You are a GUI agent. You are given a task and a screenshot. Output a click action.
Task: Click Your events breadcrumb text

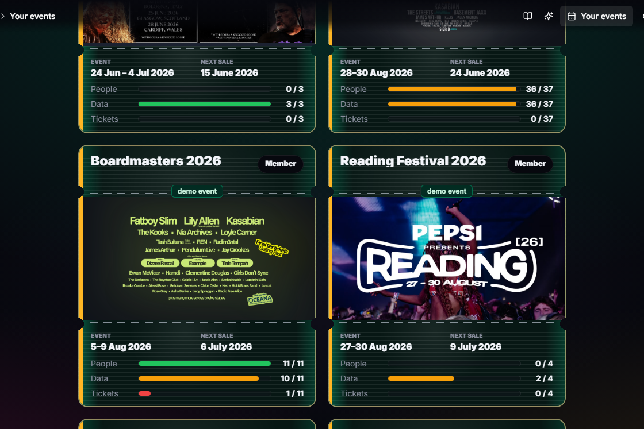click(32, 16)
